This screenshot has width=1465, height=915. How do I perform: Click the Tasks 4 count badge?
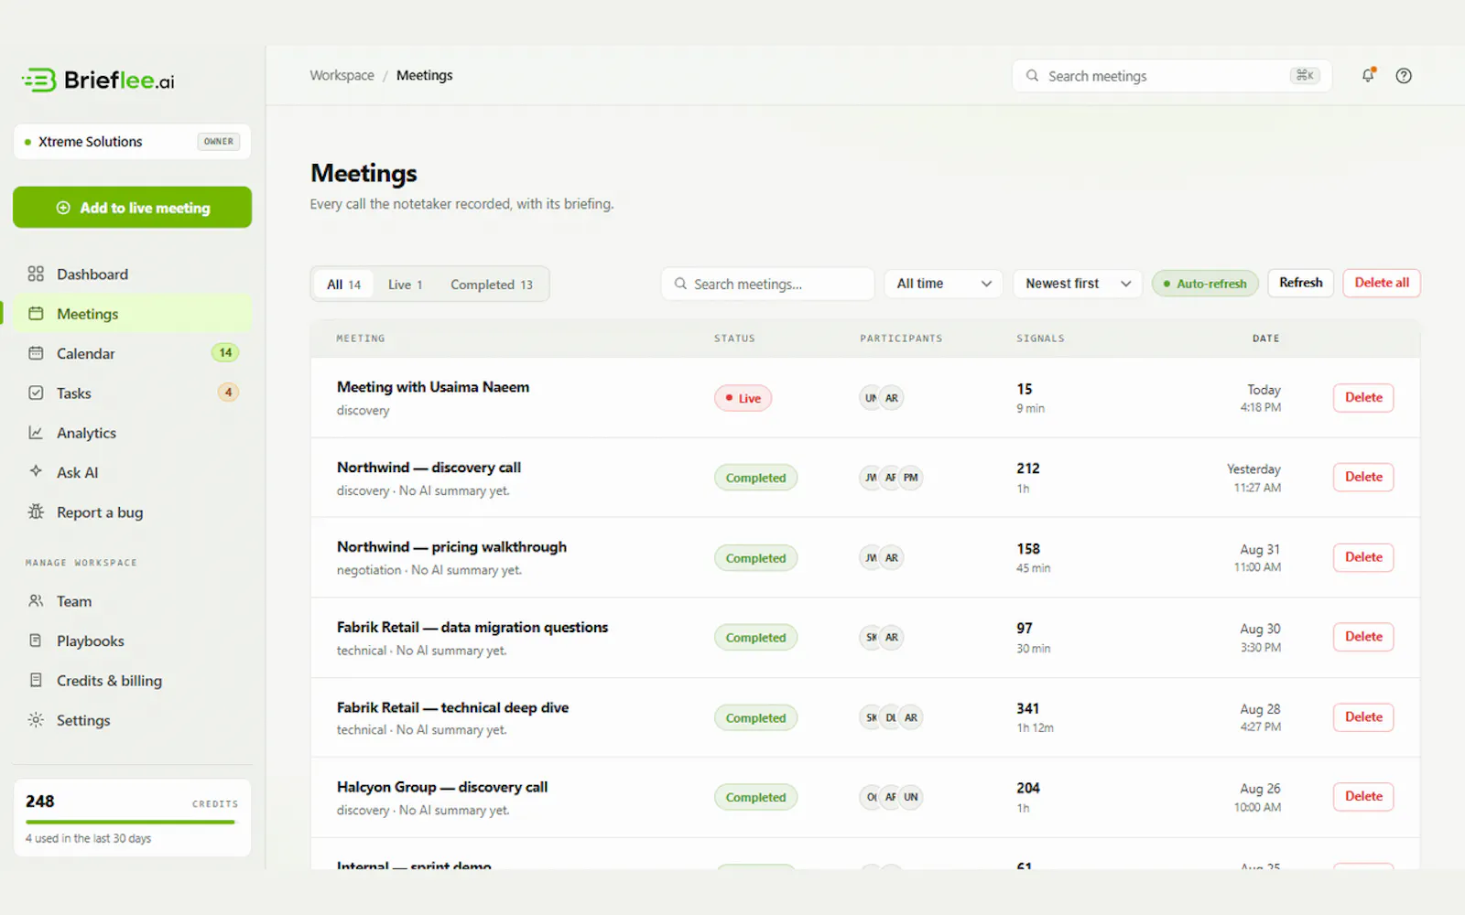pyautogui.click(x=228, y=393)
